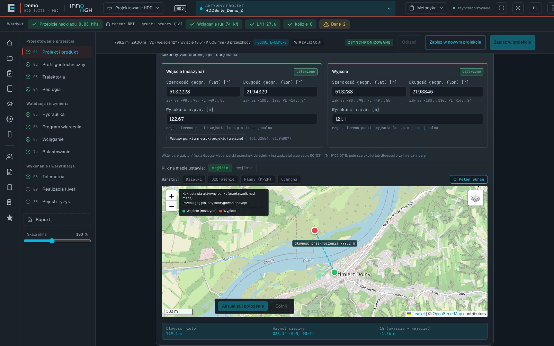The image size is (554, 346).
Task: Open step 01 Projekt i produkt
Action: [57, 52]
